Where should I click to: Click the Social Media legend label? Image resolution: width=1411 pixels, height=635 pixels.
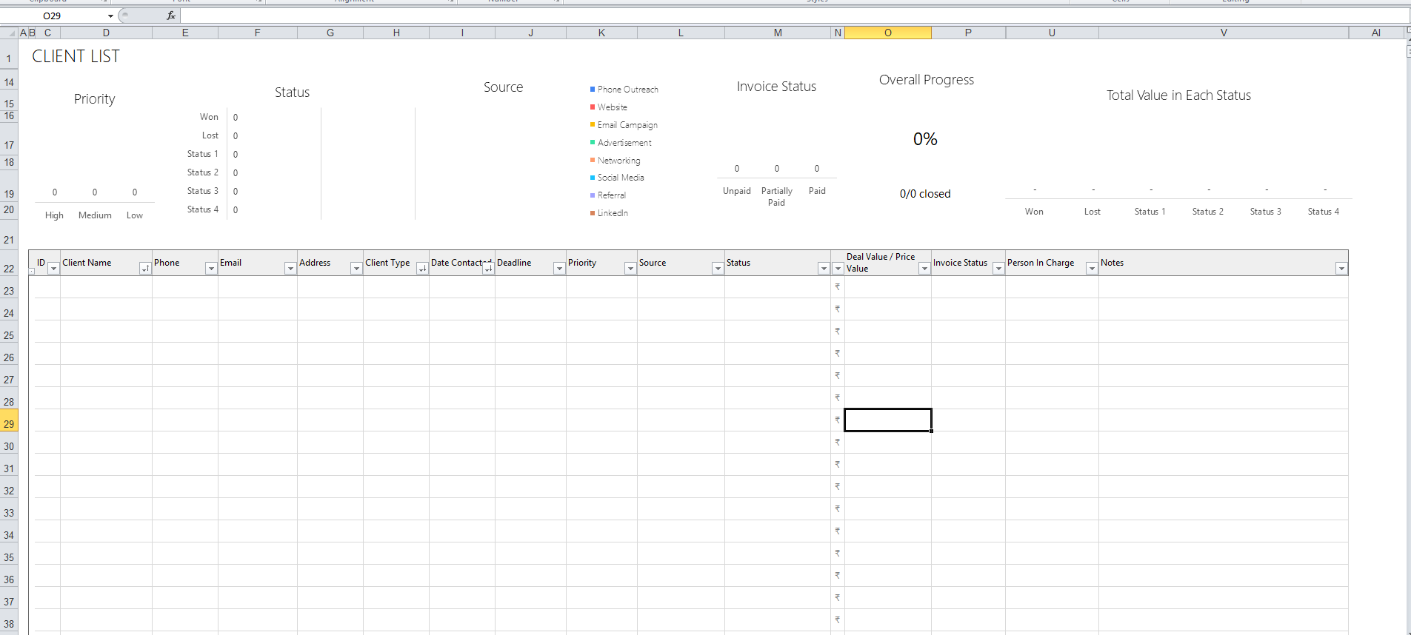(x=621, y=178)
